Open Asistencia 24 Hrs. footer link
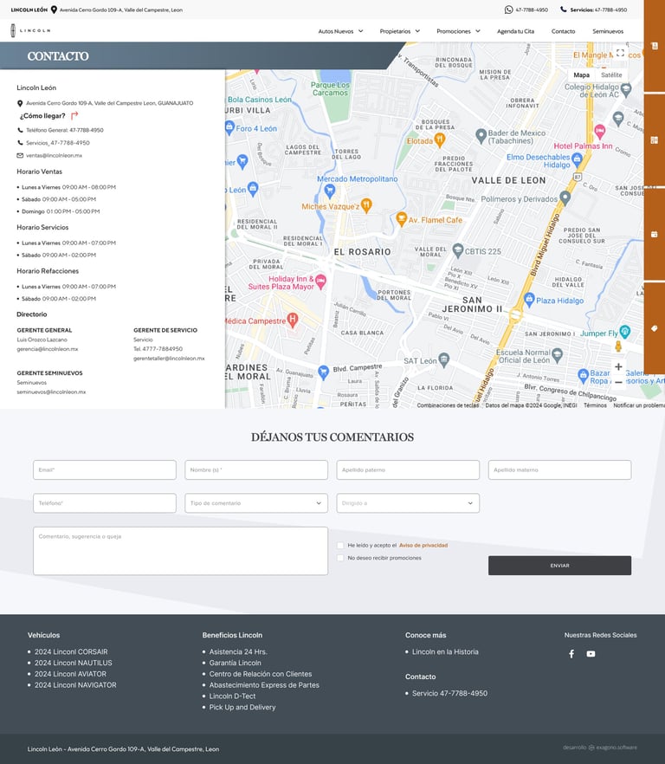Viewport: 665px width, 764px height. pos(238,651)
